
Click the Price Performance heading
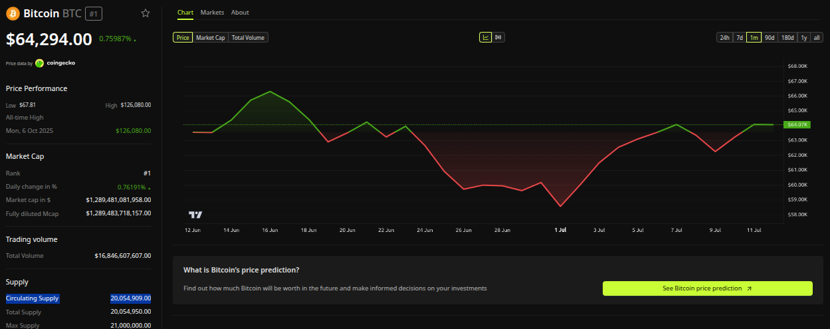[37, 88]
